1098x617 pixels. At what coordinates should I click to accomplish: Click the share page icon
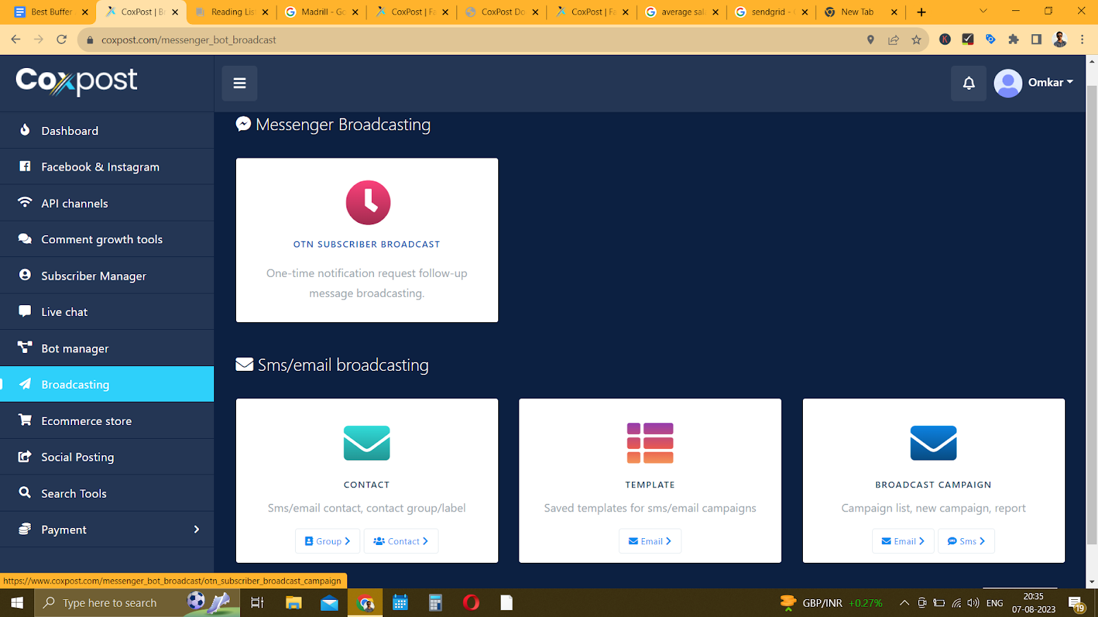pos(893,40)
